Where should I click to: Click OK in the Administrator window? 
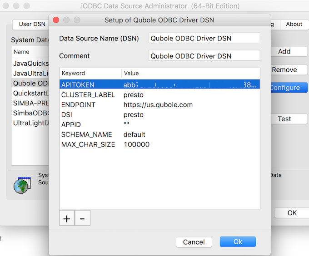(x=292, y=213)
